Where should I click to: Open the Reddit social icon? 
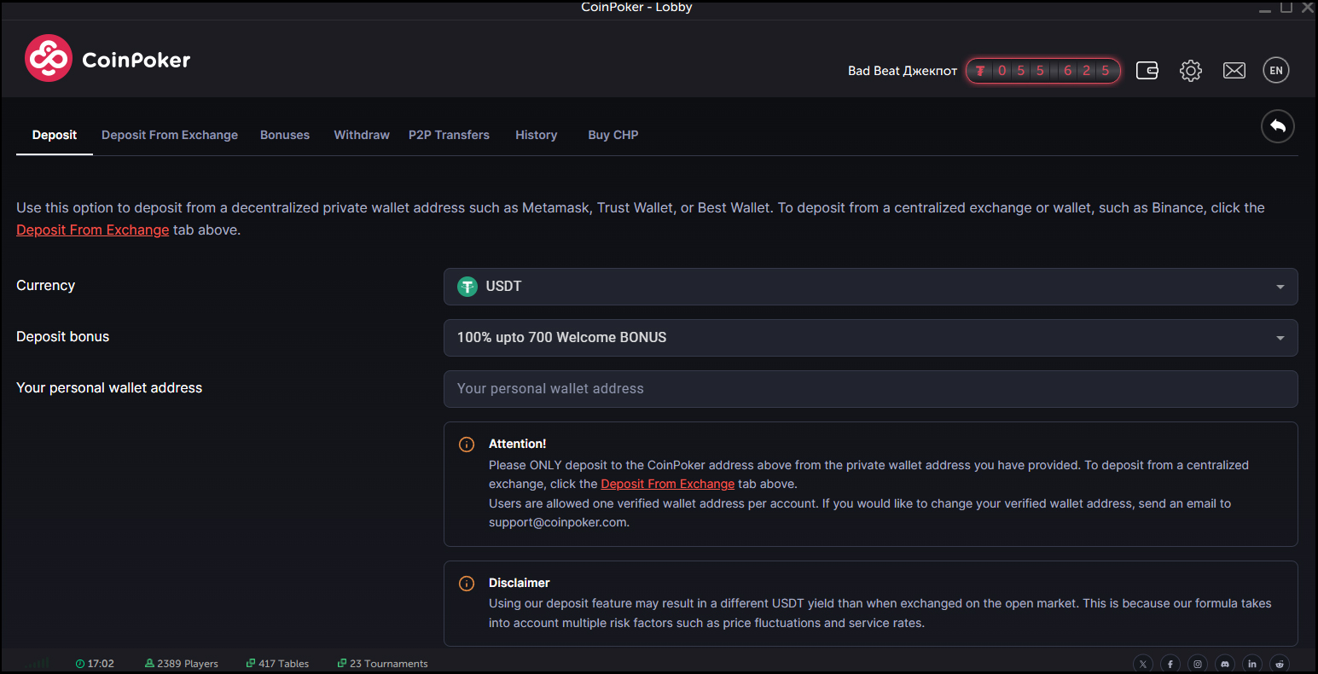point(1280,664)
